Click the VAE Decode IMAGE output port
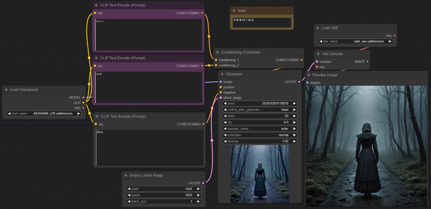431x209 pixels. tap(367, 62)
